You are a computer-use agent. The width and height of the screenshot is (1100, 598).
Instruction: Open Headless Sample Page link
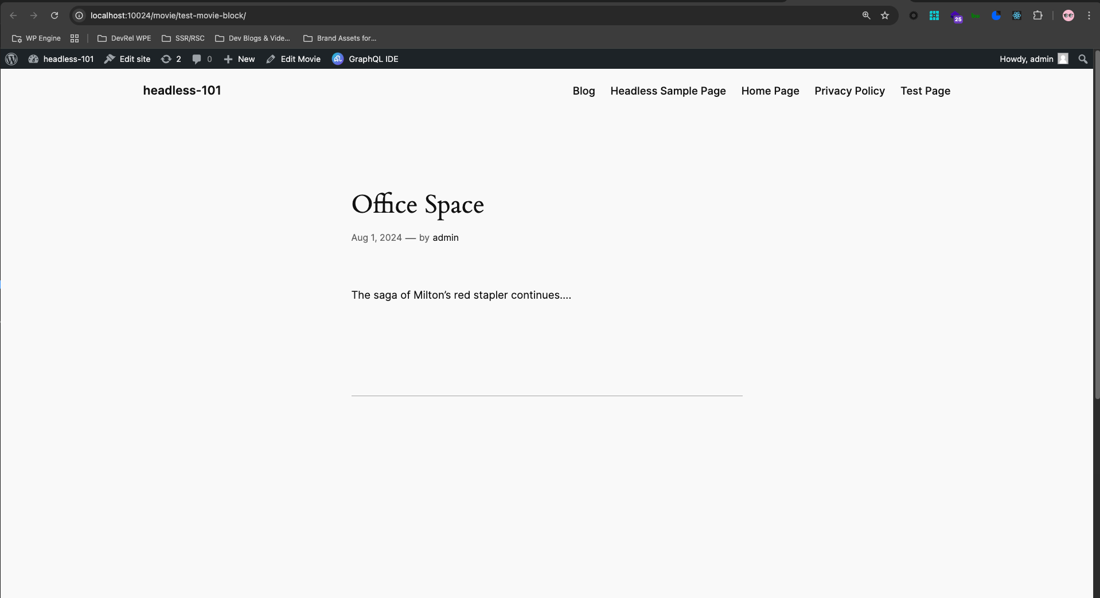point(668,91)
